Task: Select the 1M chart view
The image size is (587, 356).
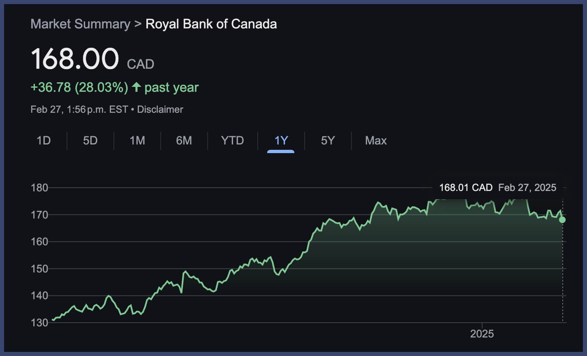Action: 137,141
